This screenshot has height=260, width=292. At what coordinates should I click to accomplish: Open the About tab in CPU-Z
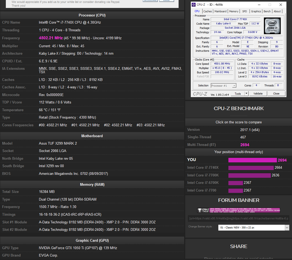[x=277, y=11]
